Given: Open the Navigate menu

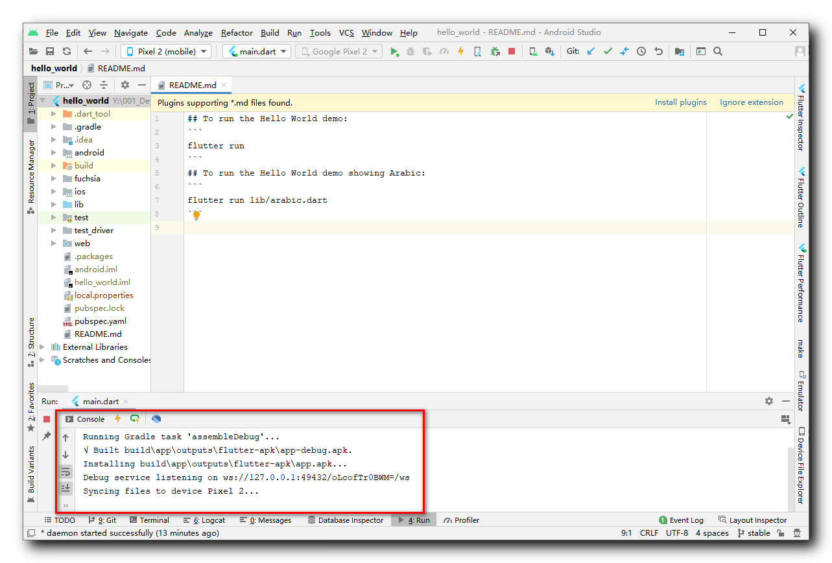Looking at the screenshot, I should [x=131, y=32].
